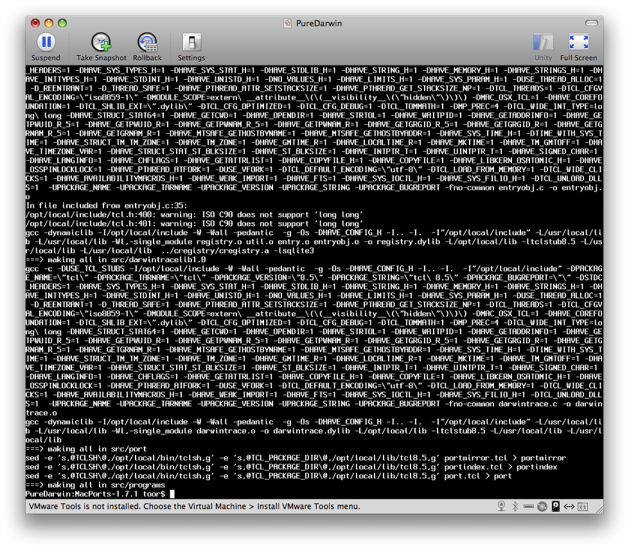Click the sed line creating portindex

tap(291, 467)
